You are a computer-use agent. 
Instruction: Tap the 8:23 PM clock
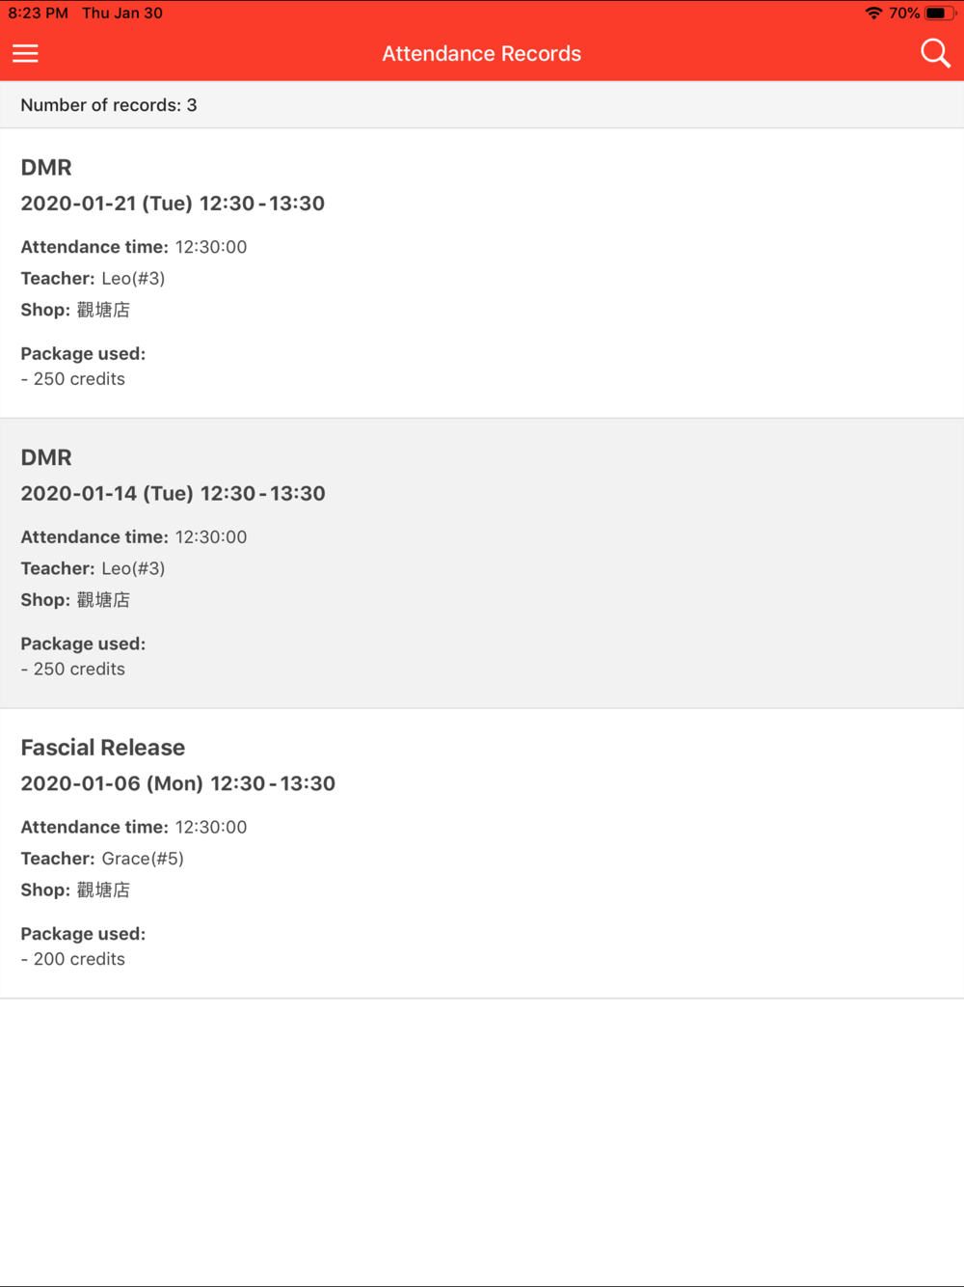(38, 14)
